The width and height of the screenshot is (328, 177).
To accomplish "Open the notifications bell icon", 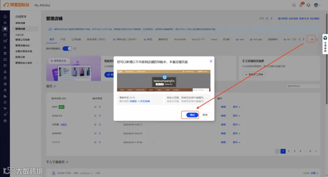I will [x=301, y=5].
